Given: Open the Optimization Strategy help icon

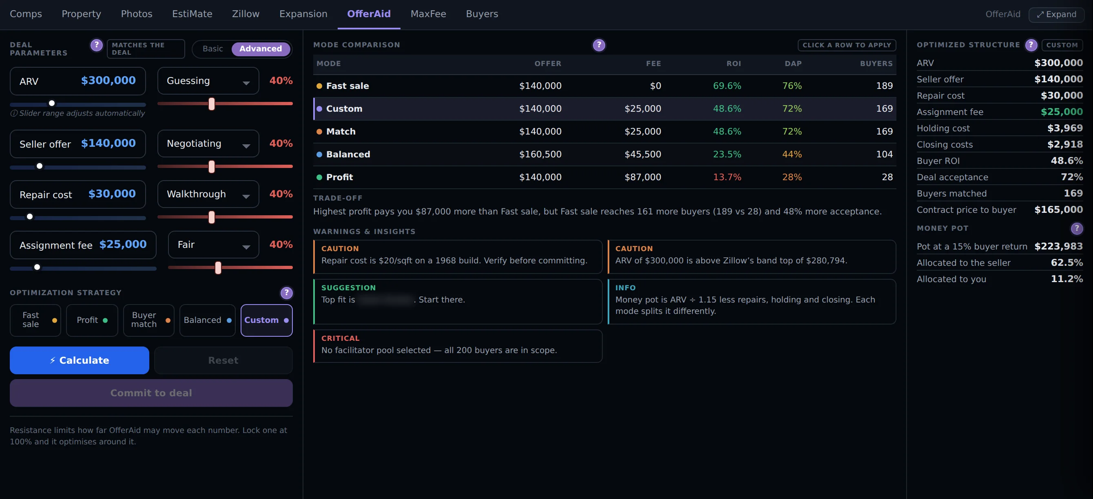Looking at the screenshot, I should [286, 293].
